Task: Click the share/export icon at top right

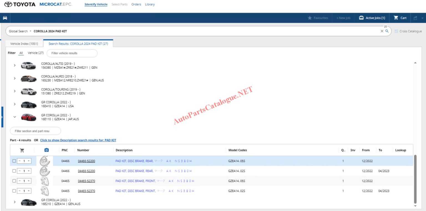Action: tap(415, 17)
